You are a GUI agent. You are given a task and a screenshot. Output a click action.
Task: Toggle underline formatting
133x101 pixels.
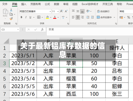(x=30, y=17)
